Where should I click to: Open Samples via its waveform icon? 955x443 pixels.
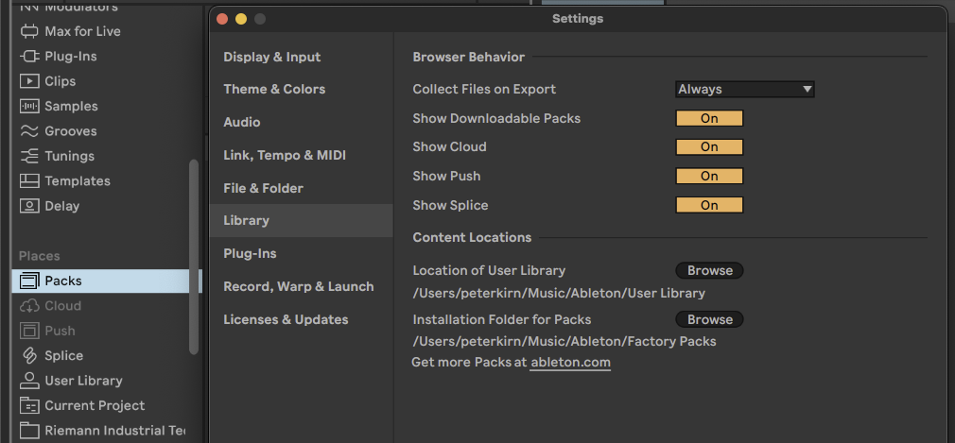29,107
